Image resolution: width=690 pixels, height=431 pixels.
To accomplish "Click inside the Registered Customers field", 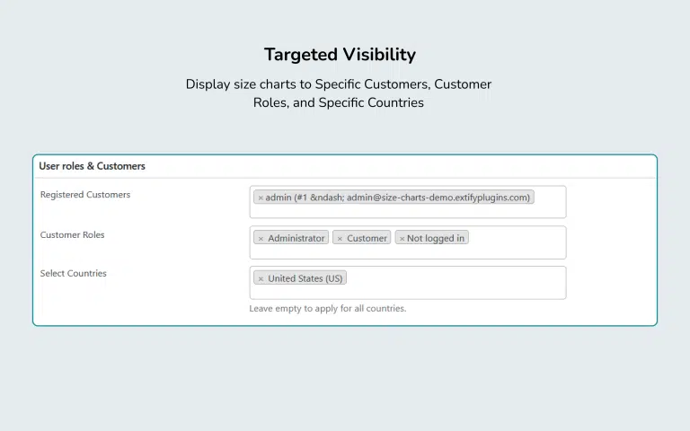I will point(408,202).
